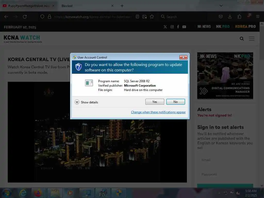Toggle reader view icon
Screen dimensions: 264x198
(137, 17)
